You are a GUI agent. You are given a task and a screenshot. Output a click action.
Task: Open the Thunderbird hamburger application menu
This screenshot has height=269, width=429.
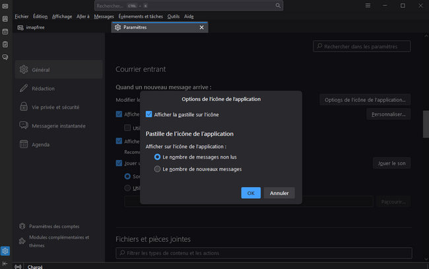pyautogui.click(x=368, y=6)
